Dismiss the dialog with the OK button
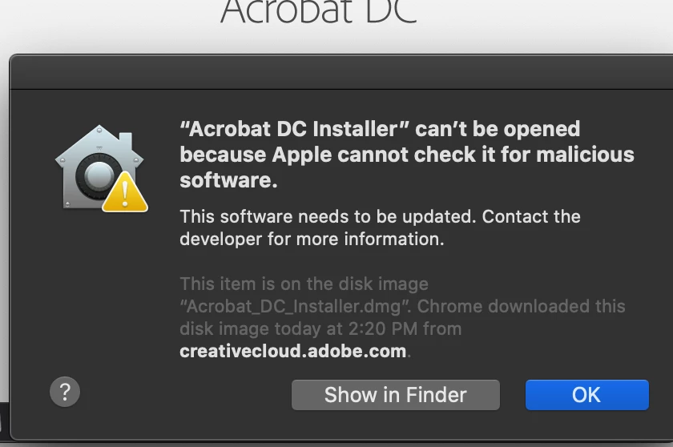This screenshot has width=673, height=447. pos(587,395)
